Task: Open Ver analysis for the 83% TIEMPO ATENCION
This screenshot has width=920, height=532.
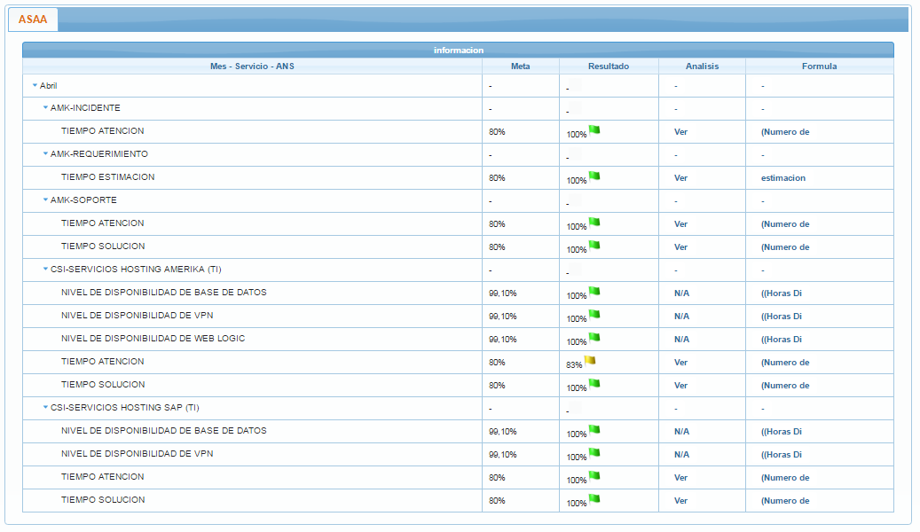Action: [680, 363]
